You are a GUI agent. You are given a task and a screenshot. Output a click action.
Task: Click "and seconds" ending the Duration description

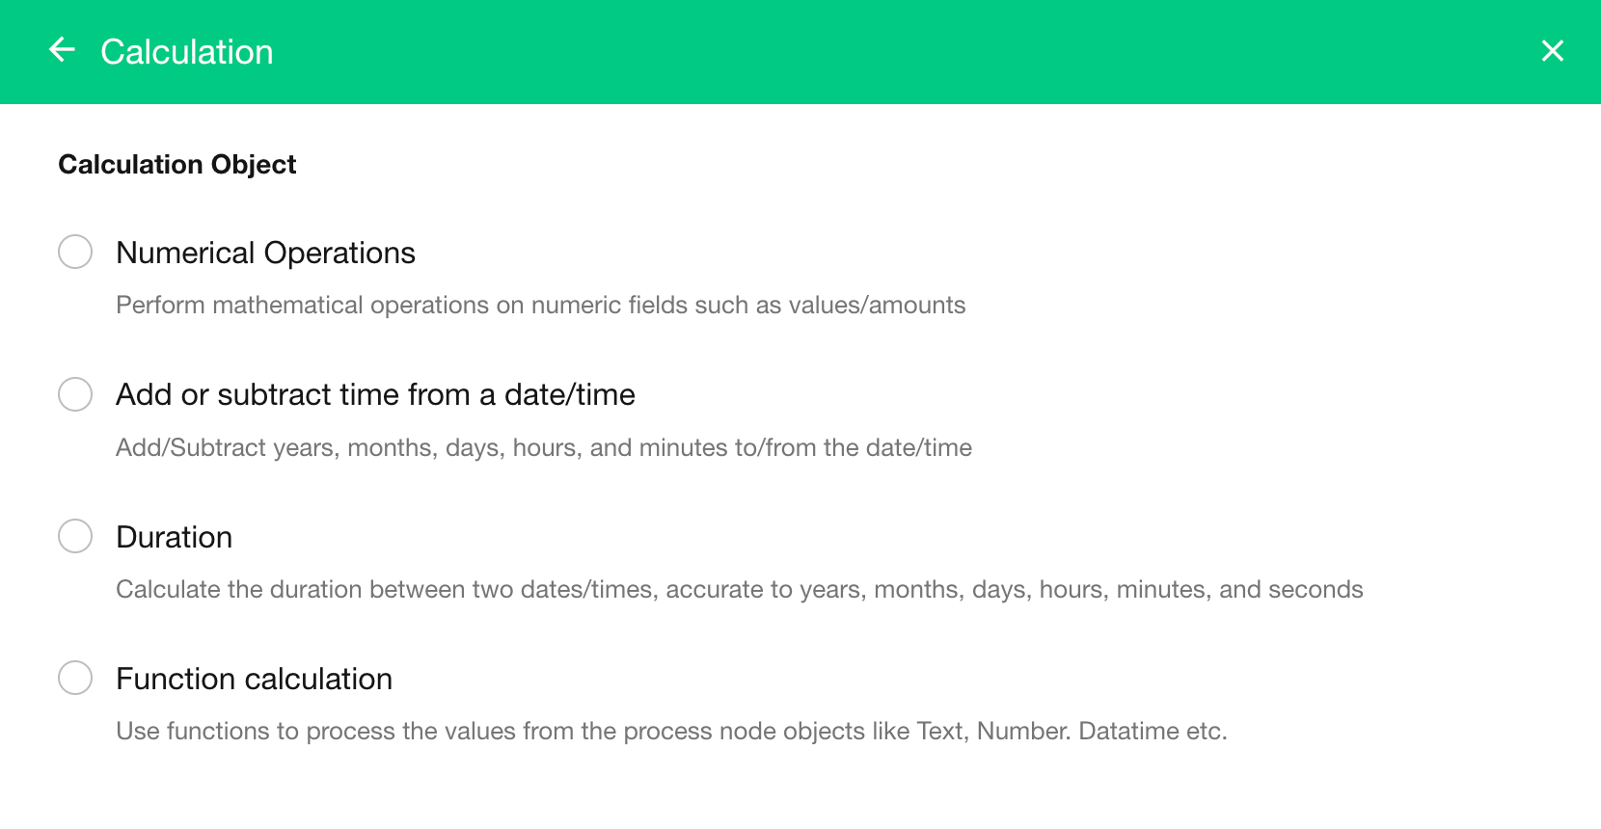(x=1290, y=590)
